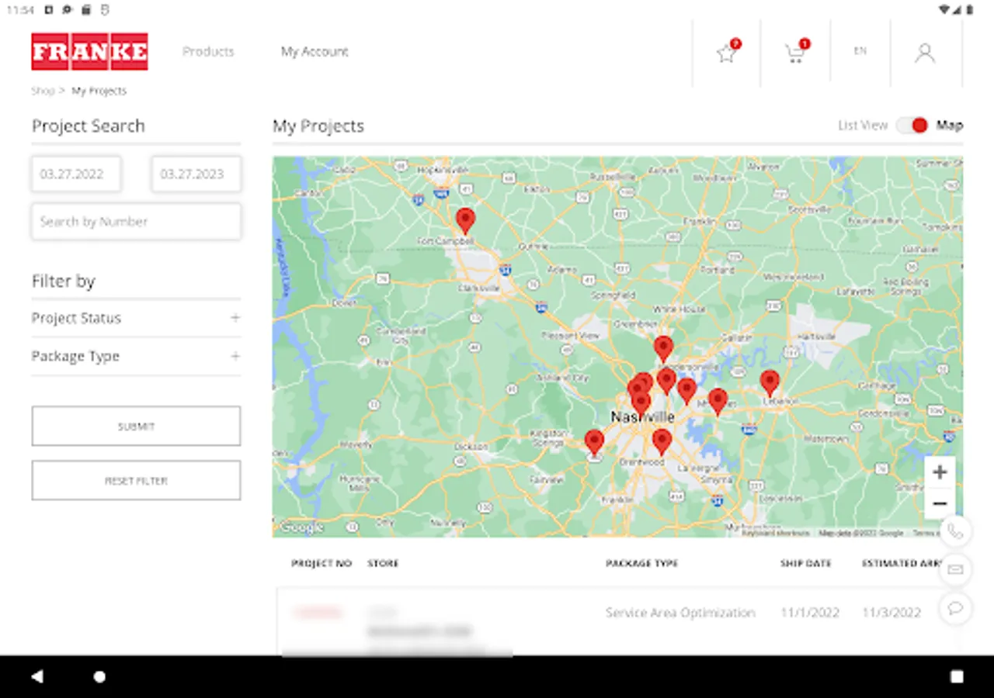Select the map pin near Lebanon

[x=770, y=382]
